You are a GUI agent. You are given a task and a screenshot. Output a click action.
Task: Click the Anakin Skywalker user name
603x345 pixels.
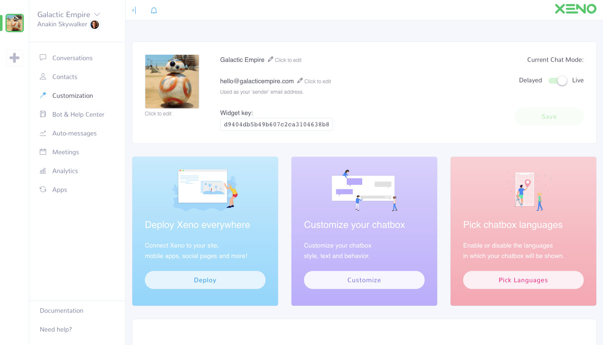(x=62, y=24)
